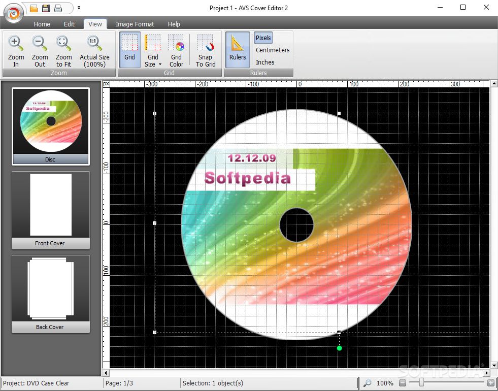Click Zoom to Fit
The width and height of the screenshot is (498, 391).
[x=63, y=50]
